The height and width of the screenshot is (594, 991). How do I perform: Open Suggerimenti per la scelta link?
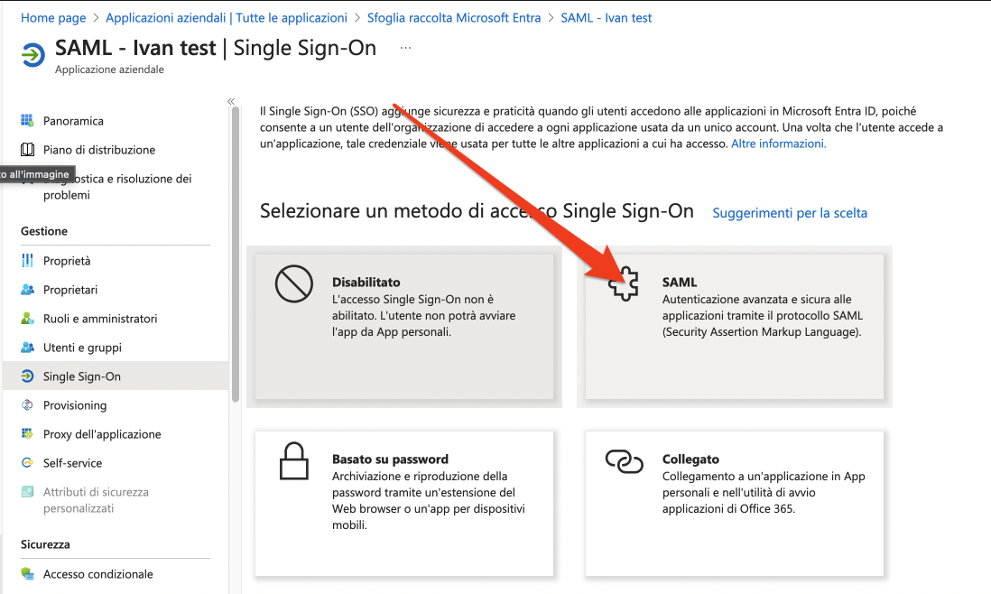tap(790, 213)
